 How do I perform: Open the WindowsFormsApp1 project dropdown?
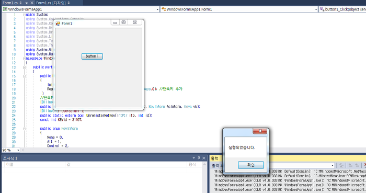(x=157, y=9)
